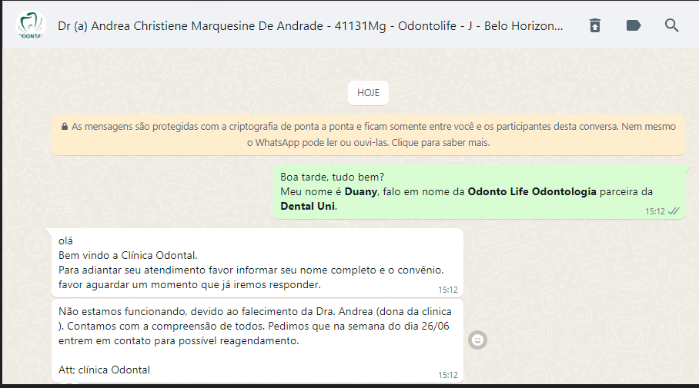The height and width of the screenshot is (388, 699).
Task: Click 15:12 time on falecimento message
Action: pos(447,375)
